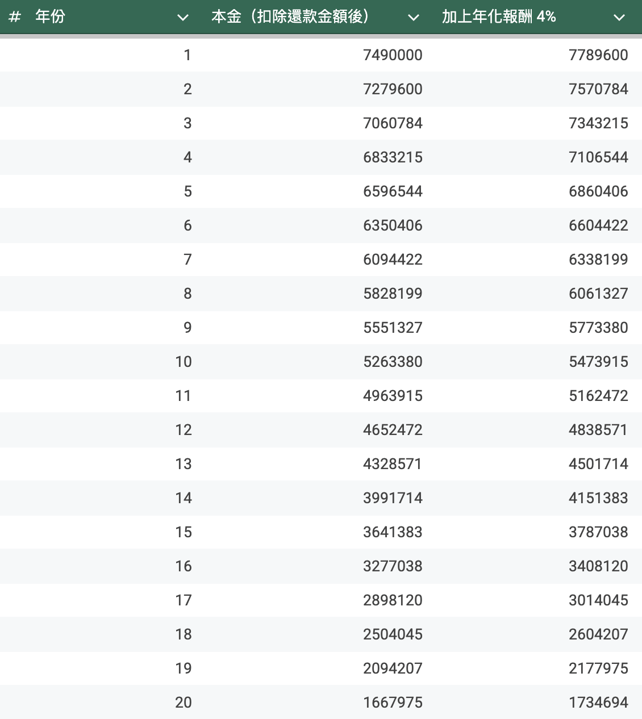Click the 加上年化報酬 4% header text
The height and width of the screenshot is (719, 642).
coord(498,17)
